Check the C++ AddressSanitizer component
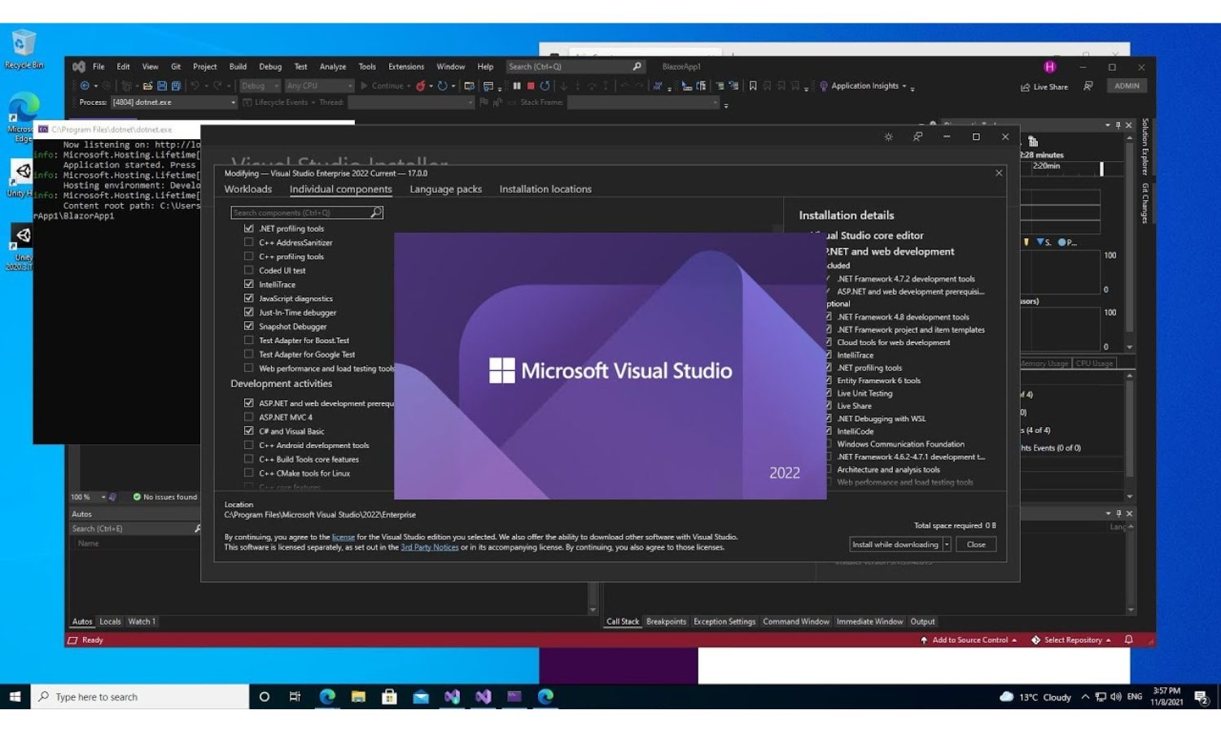This screenshot has height=732, width=1221. point(249,242)
